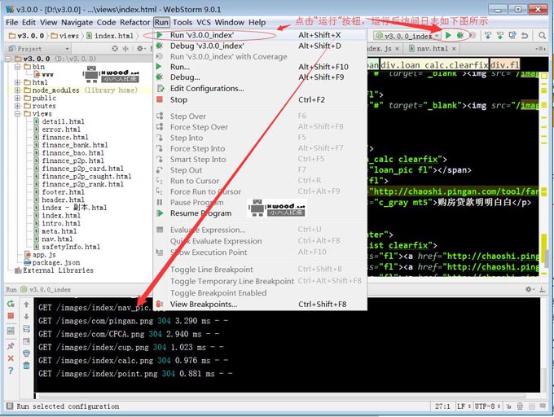
Task: Click the Tools menu
Action: click(182, 22)
